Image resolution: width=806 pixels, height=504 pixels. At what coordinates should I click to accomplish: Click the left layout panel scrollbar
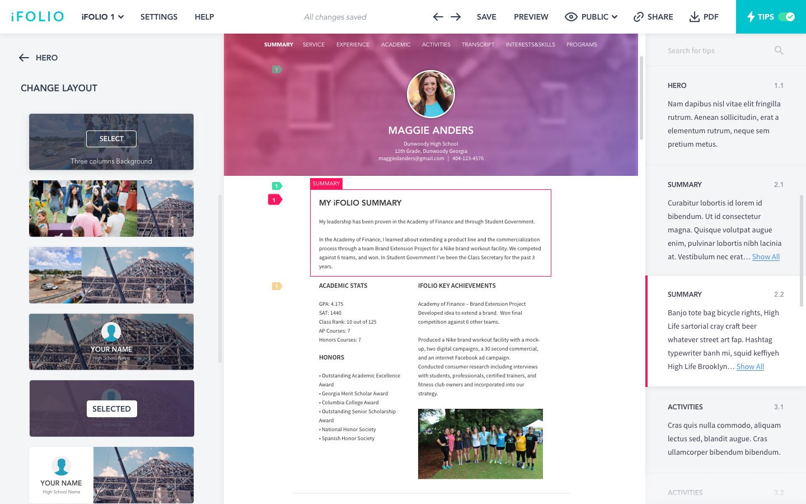click(x=220, y=278)
